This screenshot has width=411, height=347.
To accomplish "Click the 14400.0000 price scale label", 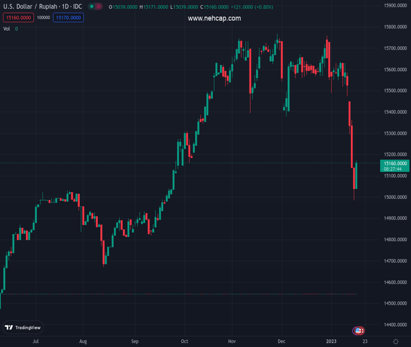I will [x=397, y=325].
